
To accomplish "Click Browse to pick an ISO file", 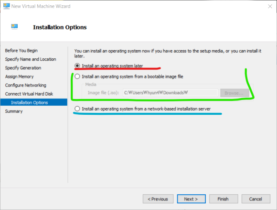I will click(x=234, y=93).
